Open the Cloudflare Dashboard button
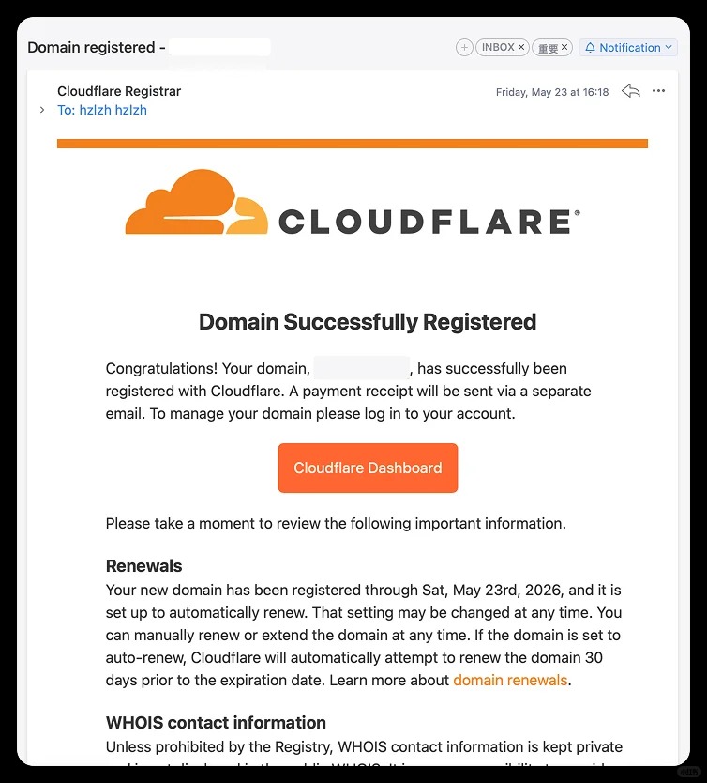Screen dimensions: 707x783 [368, 468]
